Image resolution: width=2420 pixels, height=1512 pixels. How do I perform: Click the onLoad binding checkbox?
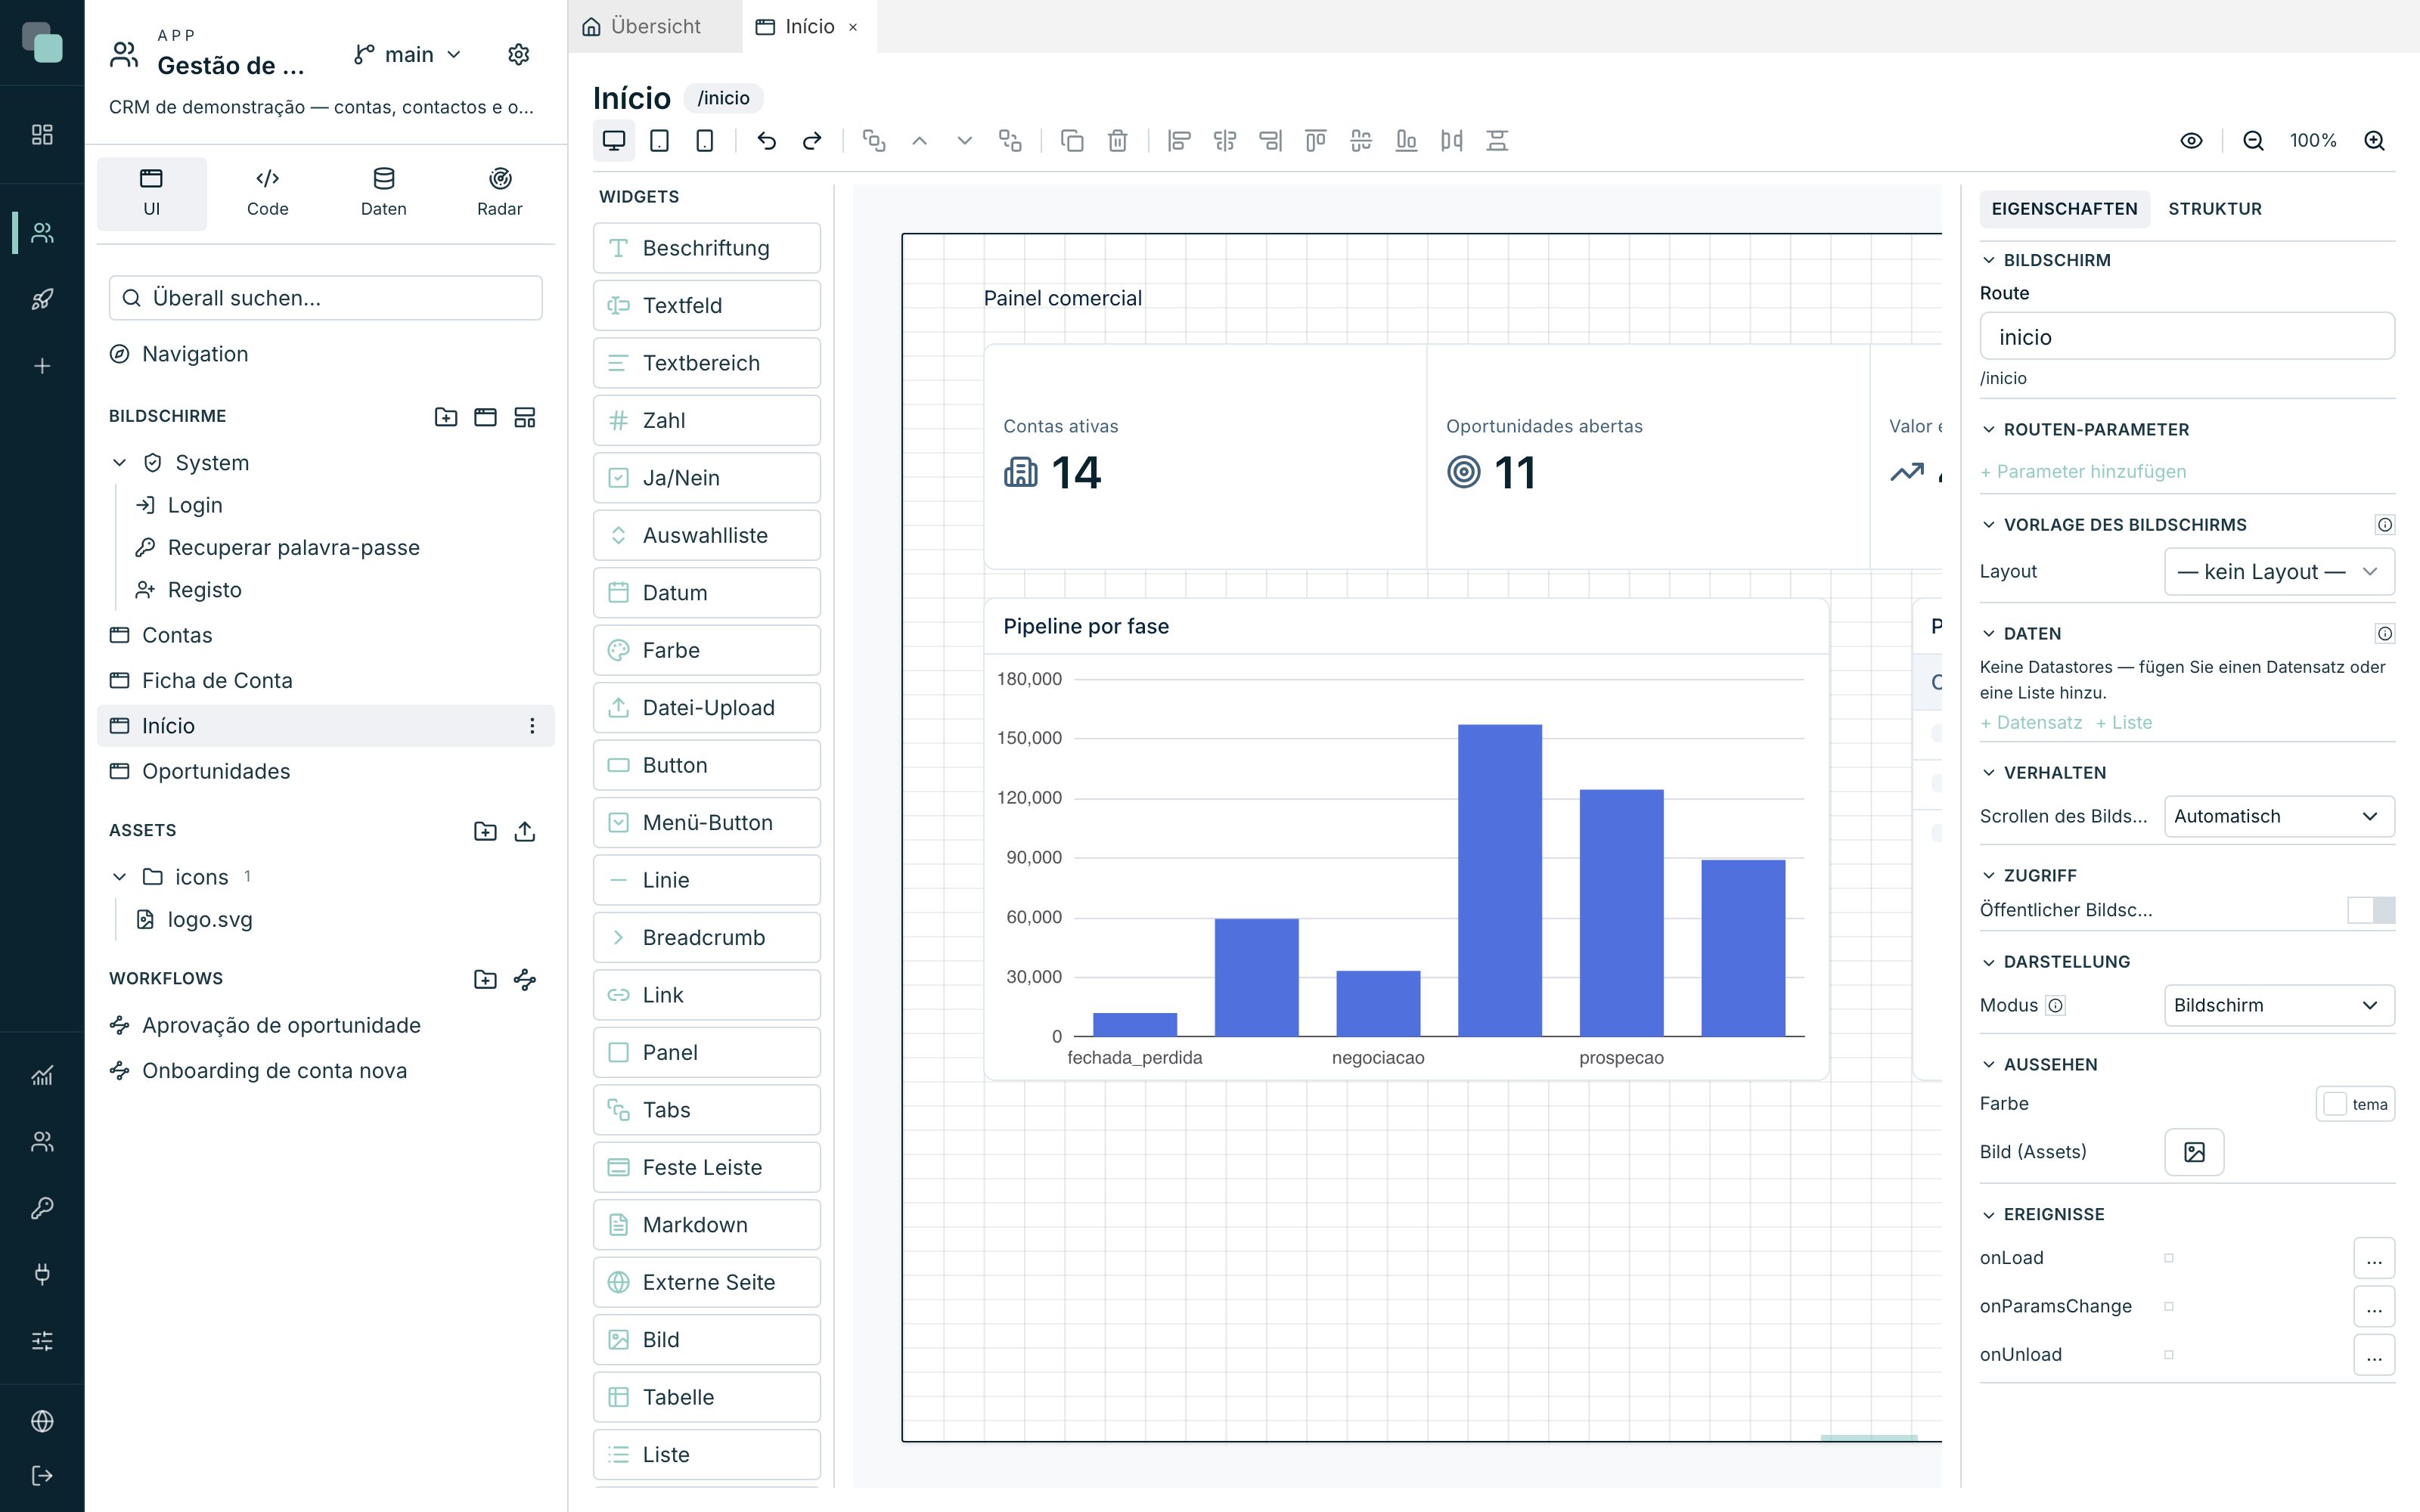click(x=2169, y=1258)
